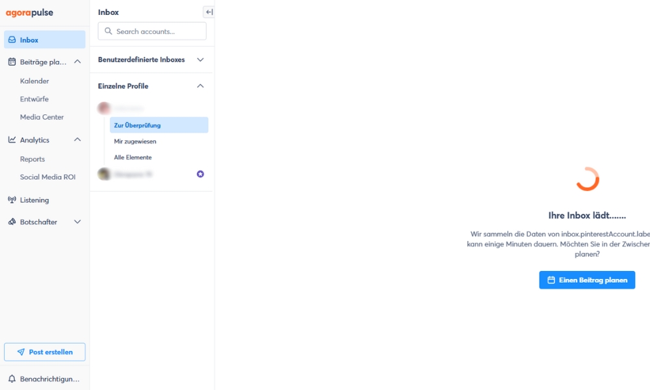The width and height of the screenshot is (650, 390).
Task: Collapse the Einzelne Profile section
Action: pyautogui.click(x=200, y=86)
